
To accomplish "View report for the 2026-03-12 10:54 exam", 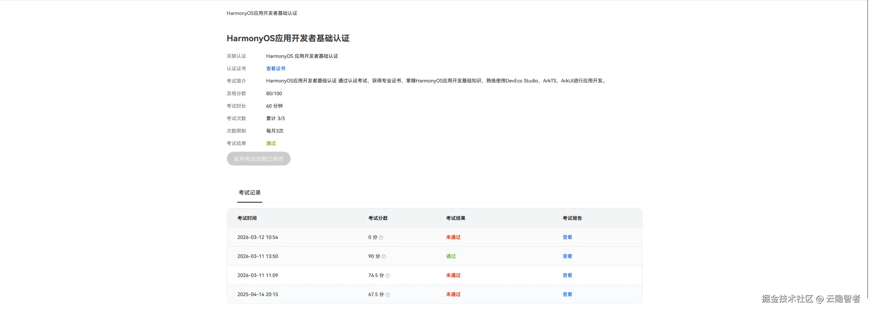I will tap(567, 237).
